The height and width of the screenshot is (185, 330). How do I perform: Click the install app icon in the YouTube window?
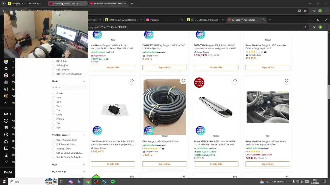click(x=300, y=11)
